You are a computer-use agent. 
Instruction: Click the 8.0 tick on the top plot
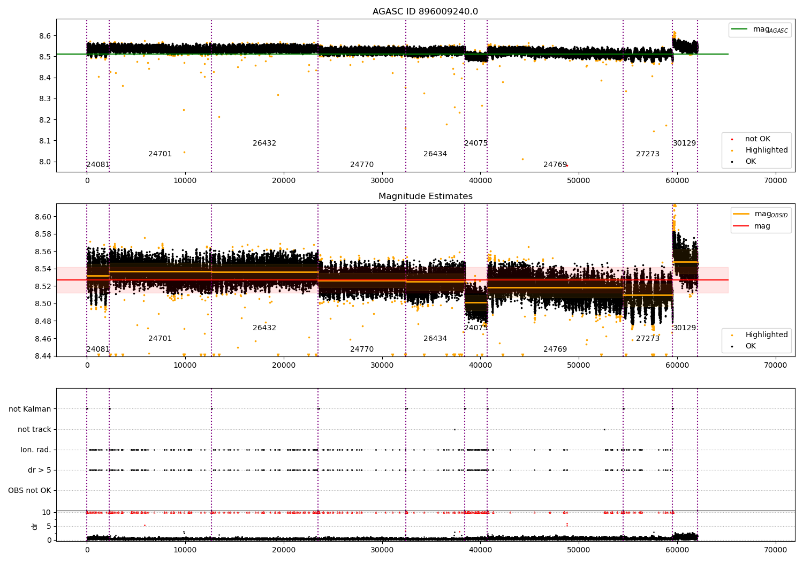pos(45,162)
